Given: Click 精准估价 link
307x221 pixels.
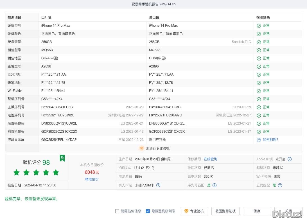Looking at the screenshot, I should click(x=92, y=179).
